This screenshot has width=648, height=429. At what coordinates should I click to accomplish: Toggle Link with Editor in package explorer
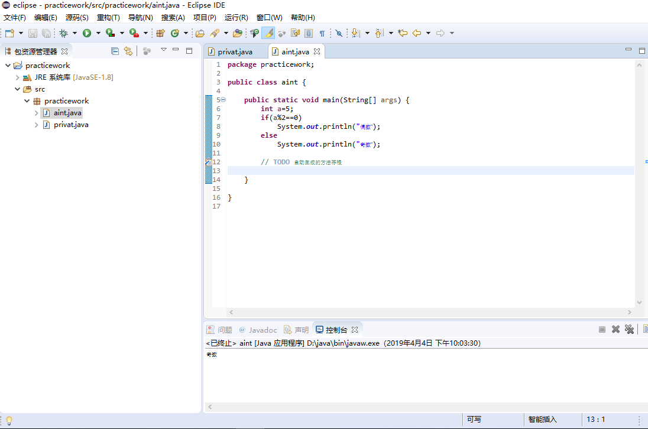128,51
